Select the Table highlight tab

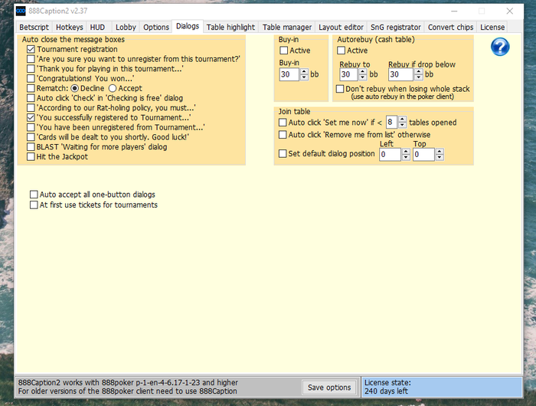tap(230, 28)
